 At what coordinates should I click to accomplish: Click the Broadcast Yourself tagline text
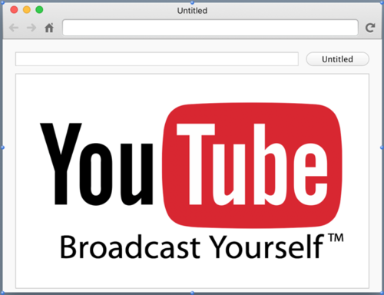coord(202,247)
